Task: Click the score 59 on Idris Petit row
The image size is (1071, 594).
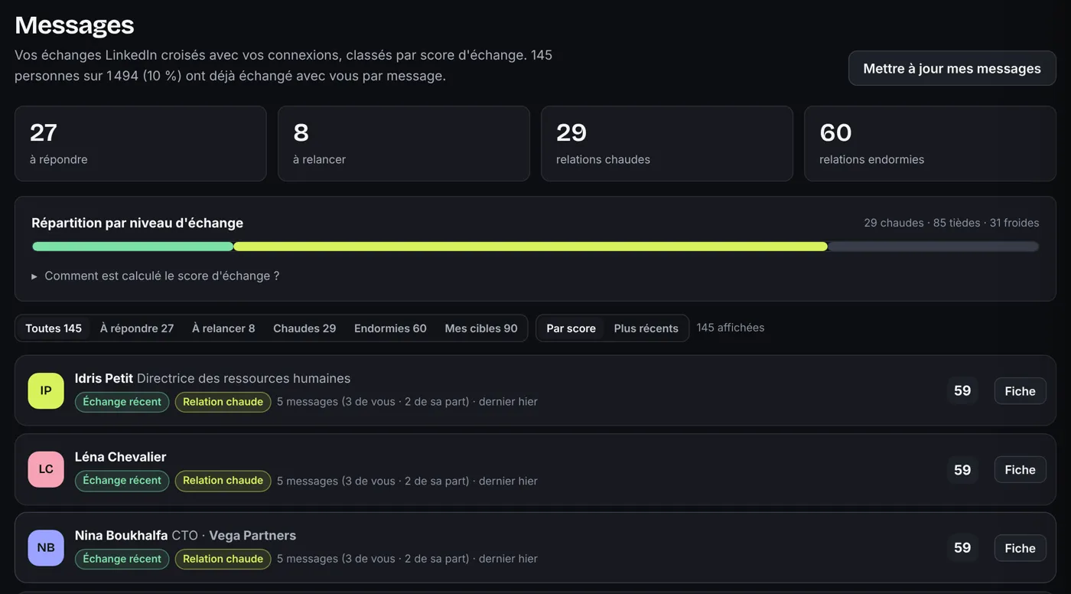Action: [x=962, y=391]
